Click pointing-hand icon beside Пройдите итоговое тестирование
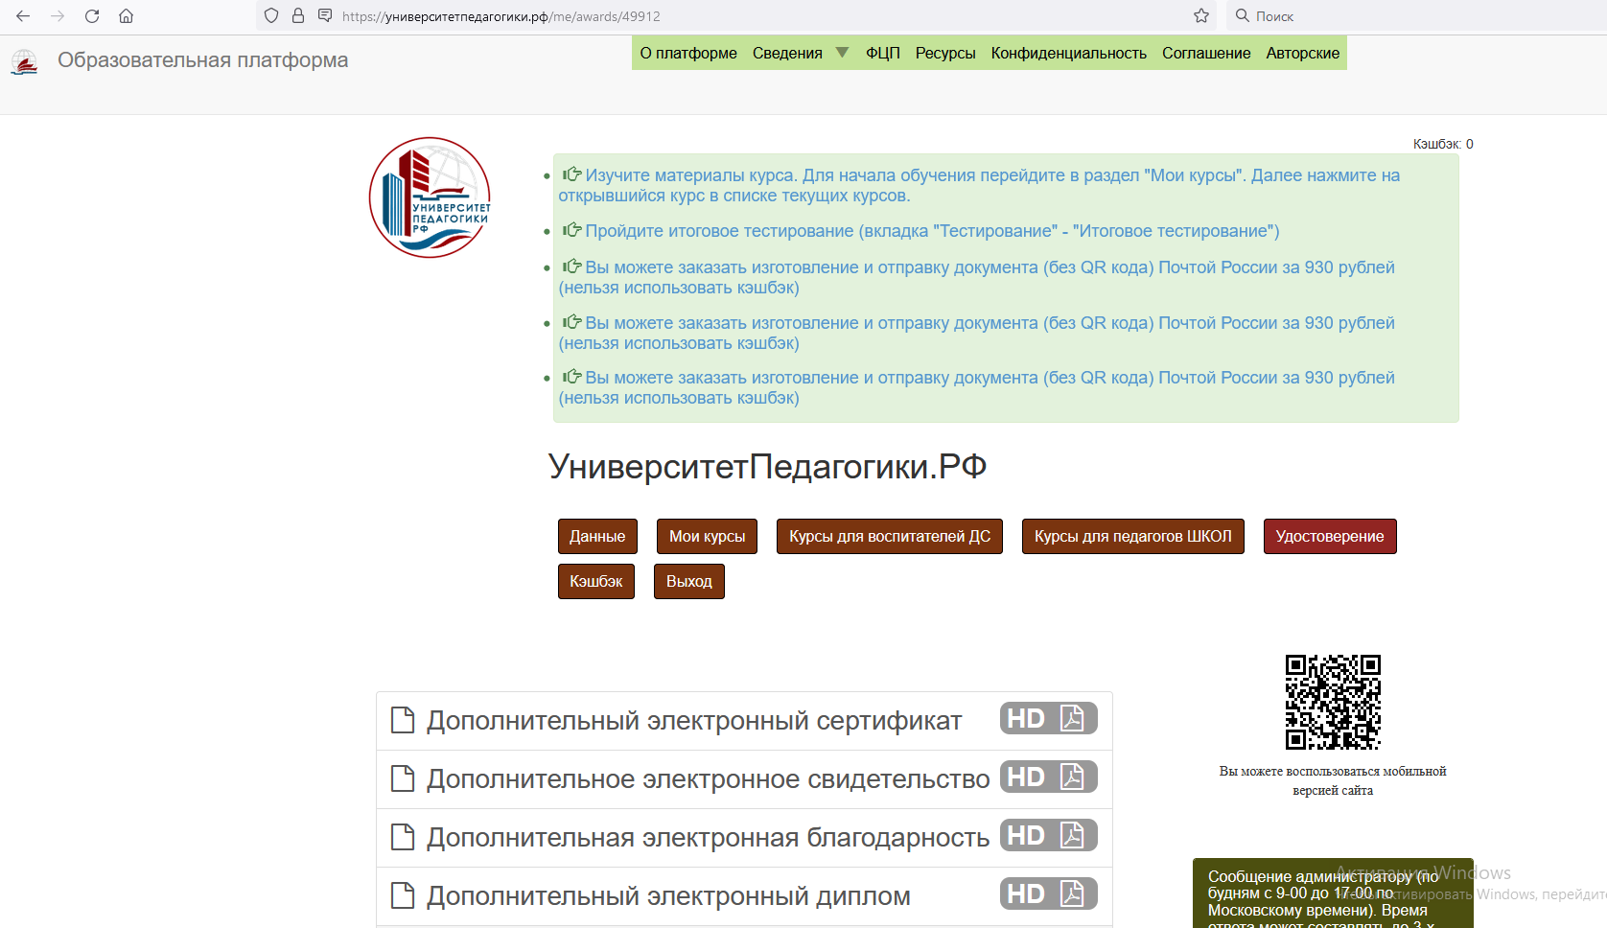 pos(571,229)
